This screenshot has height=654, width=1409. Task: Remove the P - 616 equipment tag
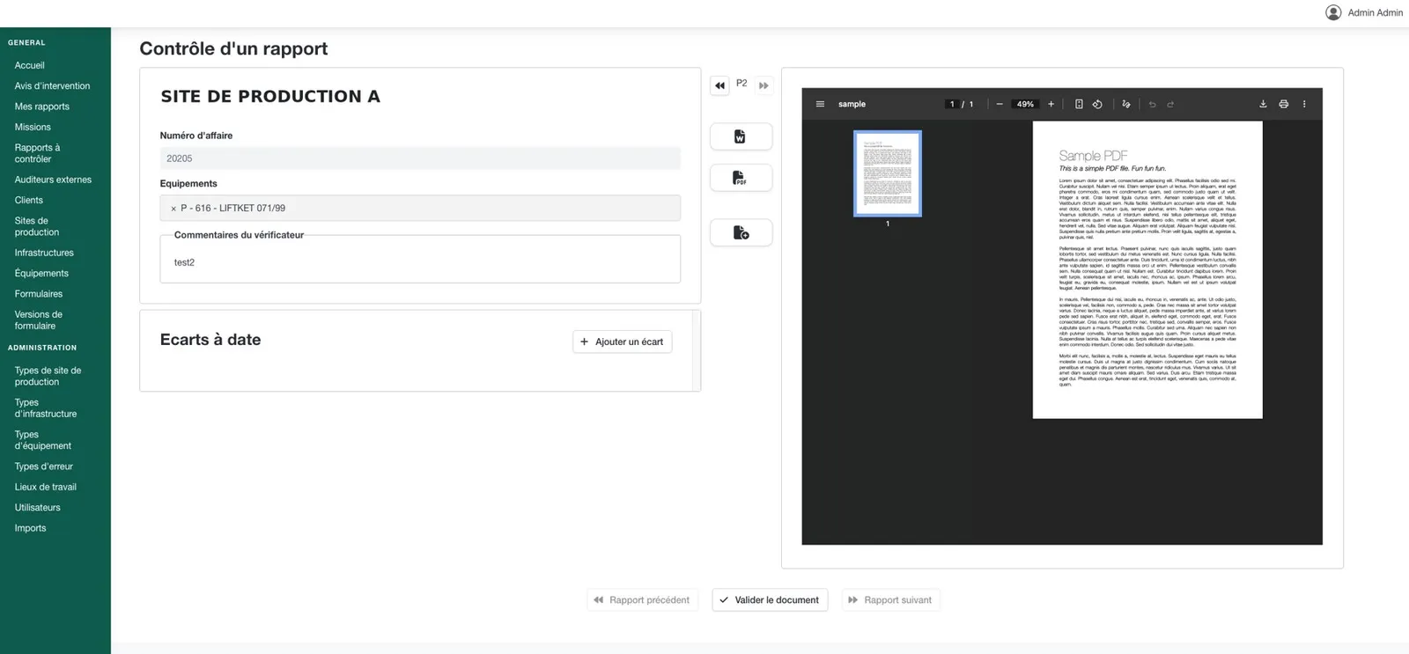click(x=173, y=209)
